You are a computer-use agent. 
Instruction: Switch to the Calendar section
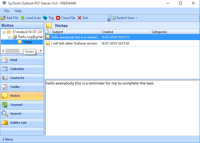pos(22,69)
